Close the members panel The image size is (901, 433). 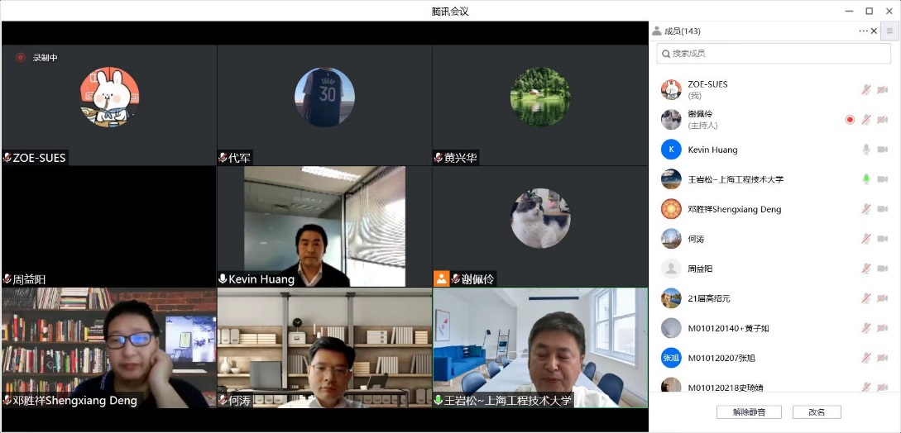pyautogui.click(x=875, y=31)
